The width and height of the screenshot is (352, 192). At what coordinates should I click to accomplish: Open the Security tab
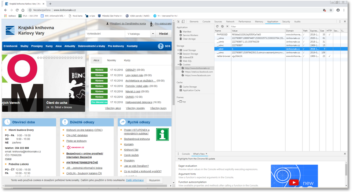click(286, 22)
